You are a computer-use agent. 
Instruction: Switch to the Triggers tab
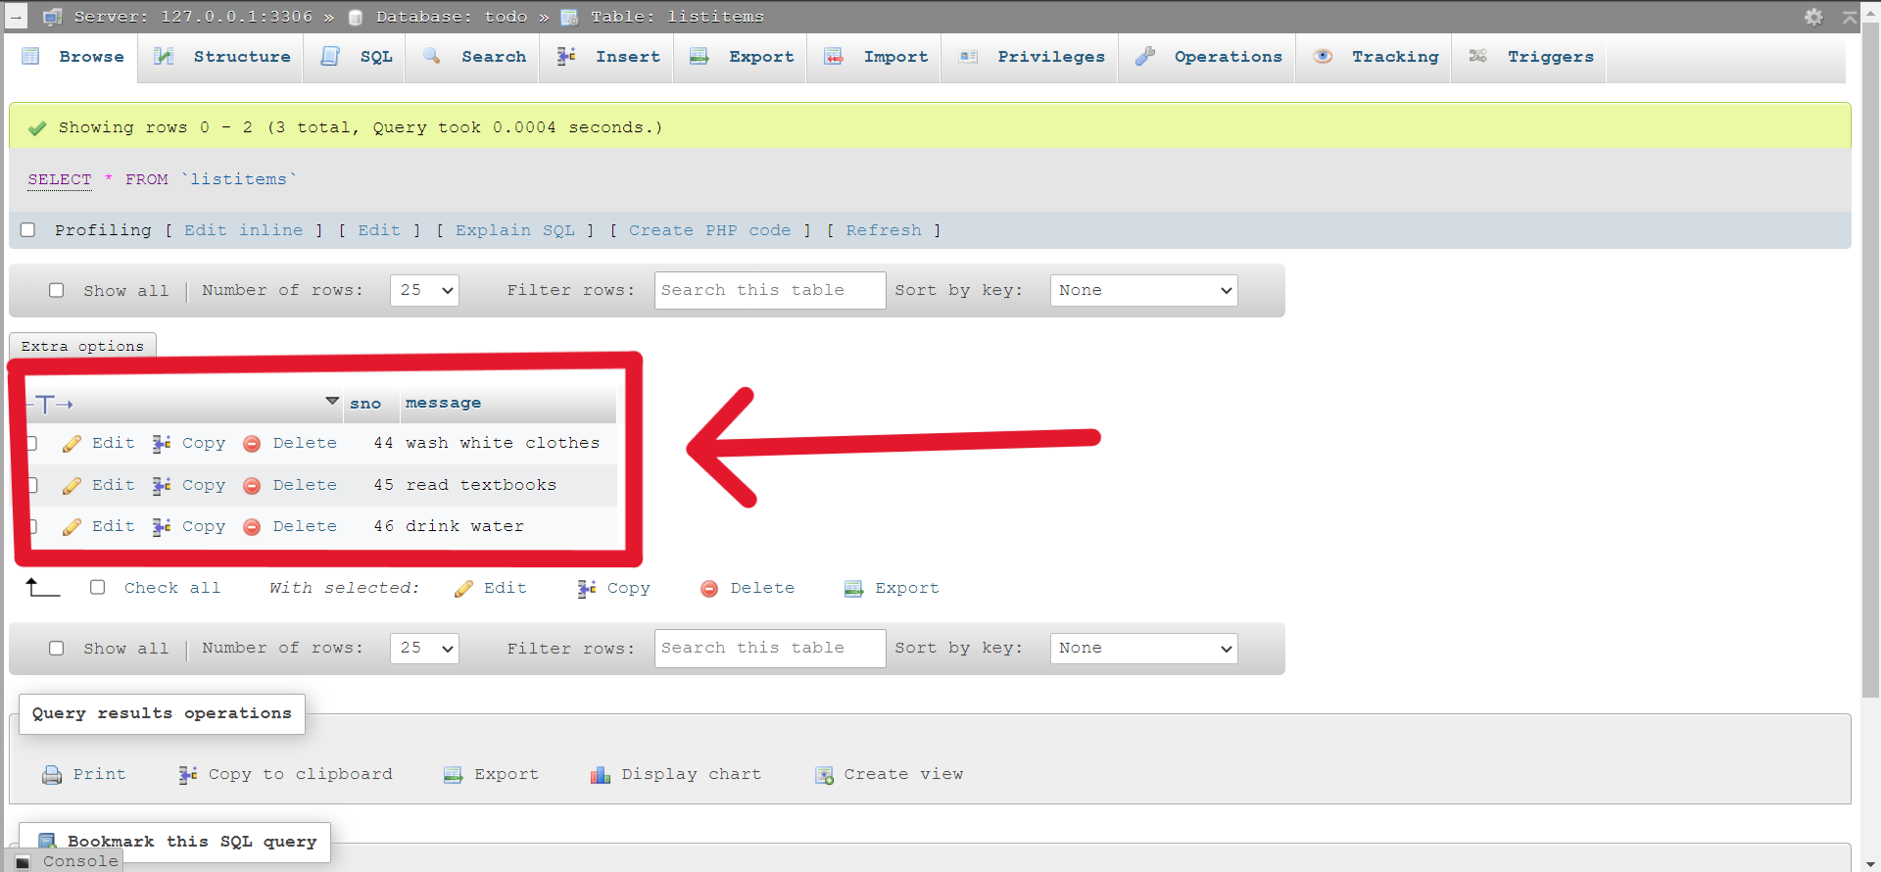(1530, 57)
